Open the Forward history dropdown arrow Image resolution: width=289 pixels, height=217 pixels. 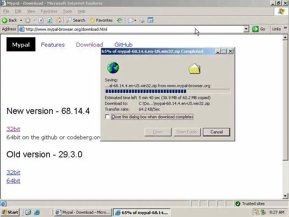tap(34, 20)
